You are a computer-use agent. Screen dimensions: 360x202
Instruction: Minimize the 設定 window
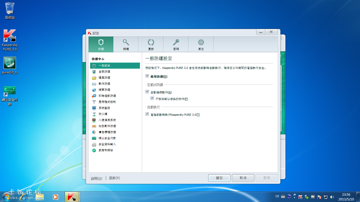pyautogui.click(x=261, y=32)
